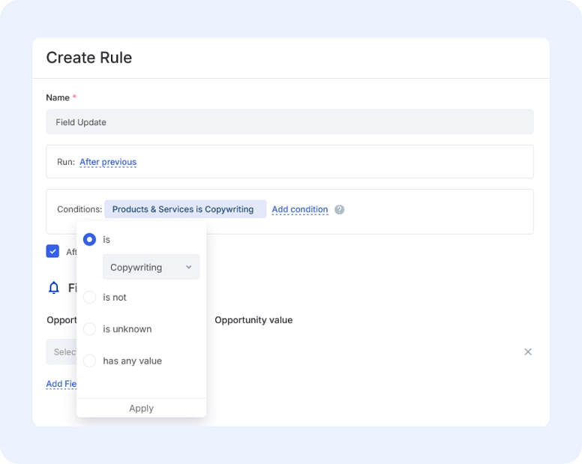Open the Copywriting value dropdown
This screenshot has height=464, width=582.
[151, 268]
